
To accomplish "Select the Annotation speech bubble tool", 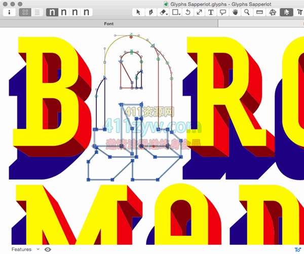I will click(222, 12).
